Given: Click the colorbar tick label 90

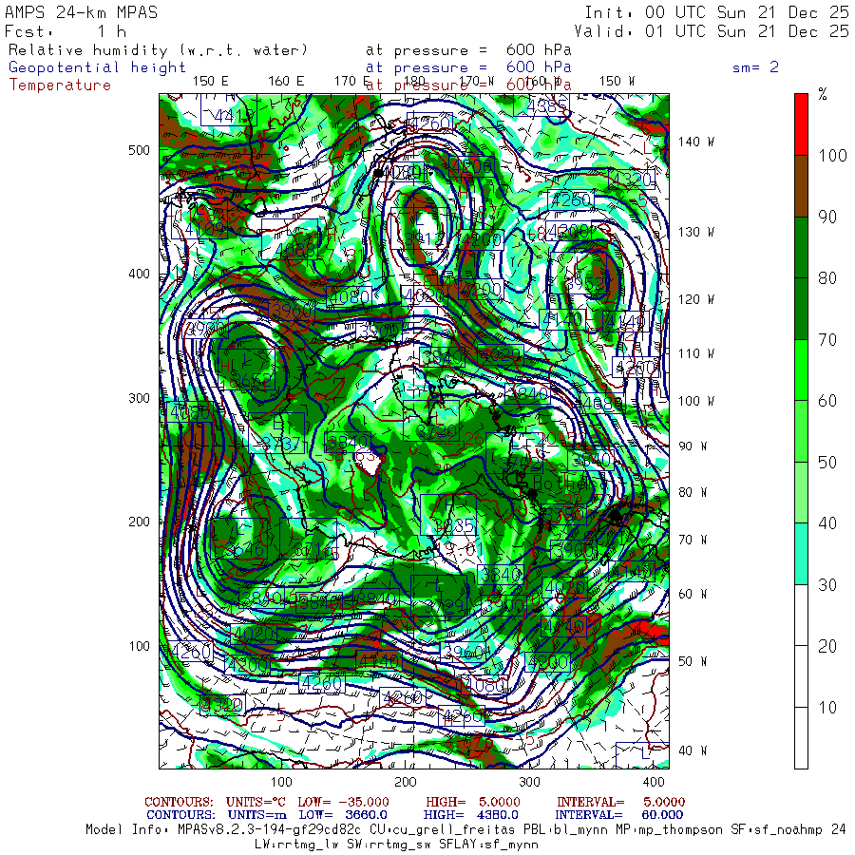Looking at the screenshot, I should pyautogui.click(x=827, y=217).
